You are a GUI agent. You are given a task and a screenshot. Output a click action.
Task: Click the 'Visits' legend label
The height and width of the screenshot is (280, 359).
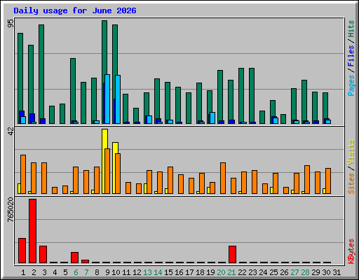[x=351, y=152]
